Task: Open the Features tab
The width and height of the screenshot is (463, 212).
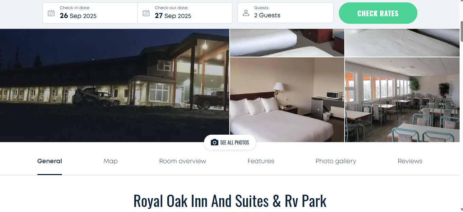Action: coord(261,161)
